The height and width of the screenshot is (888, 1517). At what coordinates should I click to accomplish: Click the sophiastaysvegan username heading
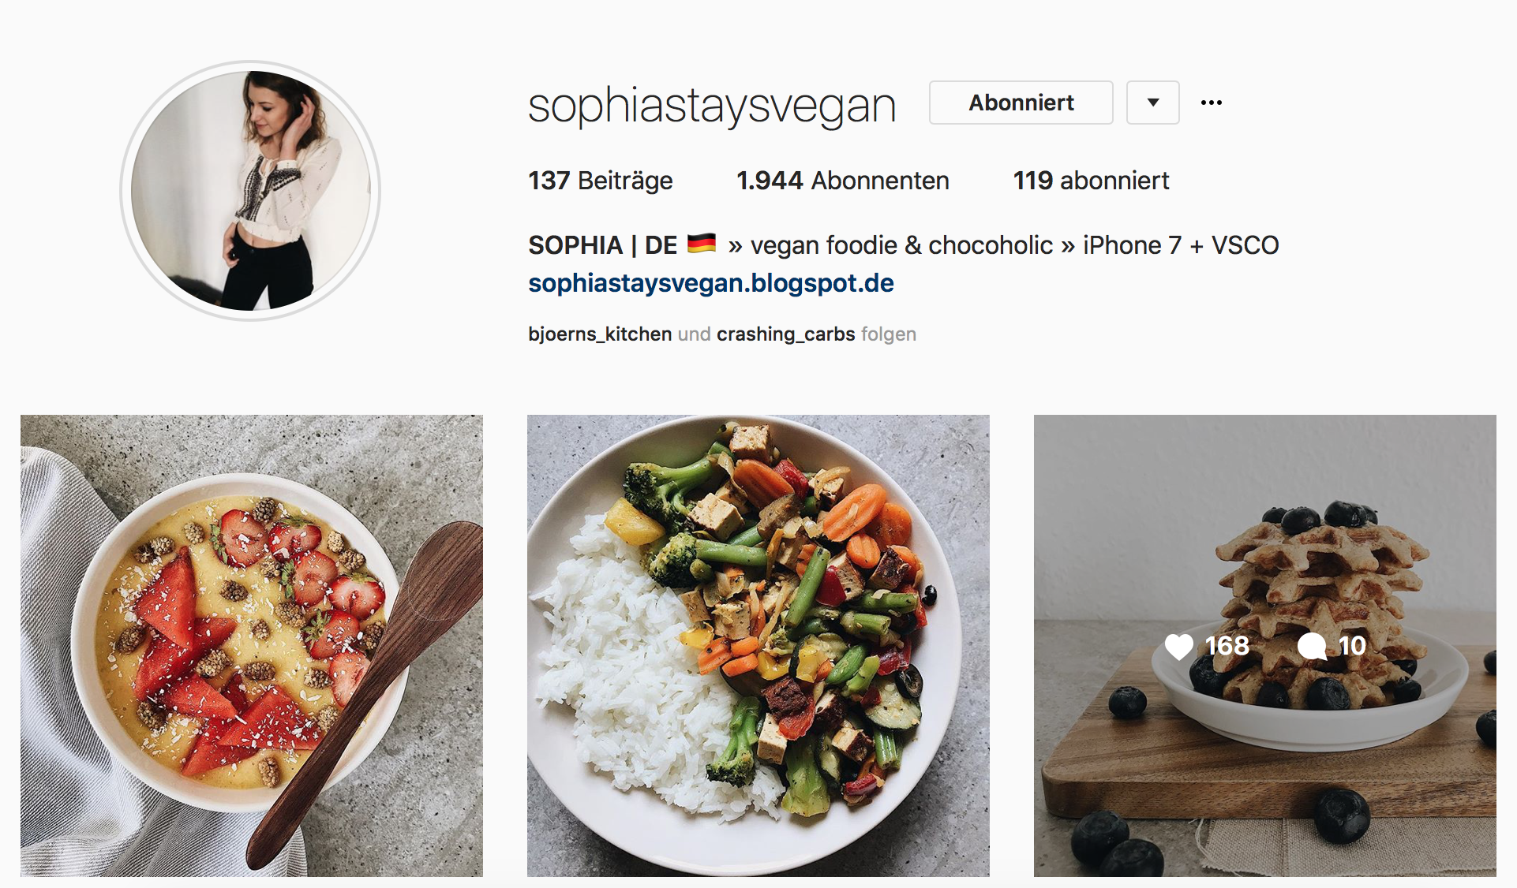[x=712, y=106]
